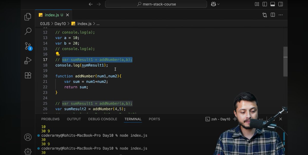Screen dimensions: 308x155
Task: Open the Customize Layout icon
Action: (257, 4)
